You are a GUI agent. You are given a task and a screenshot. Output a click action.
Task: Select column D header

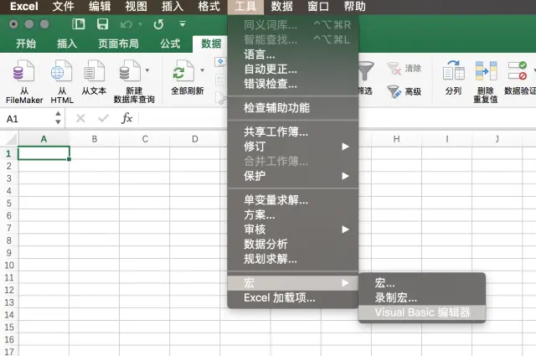[x=195, y=139]
